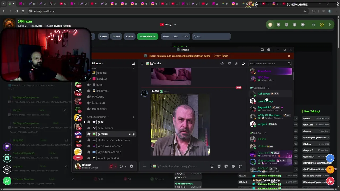Select the G30x tab
Screen dimensions: 340x191
[x=186, y=36]
